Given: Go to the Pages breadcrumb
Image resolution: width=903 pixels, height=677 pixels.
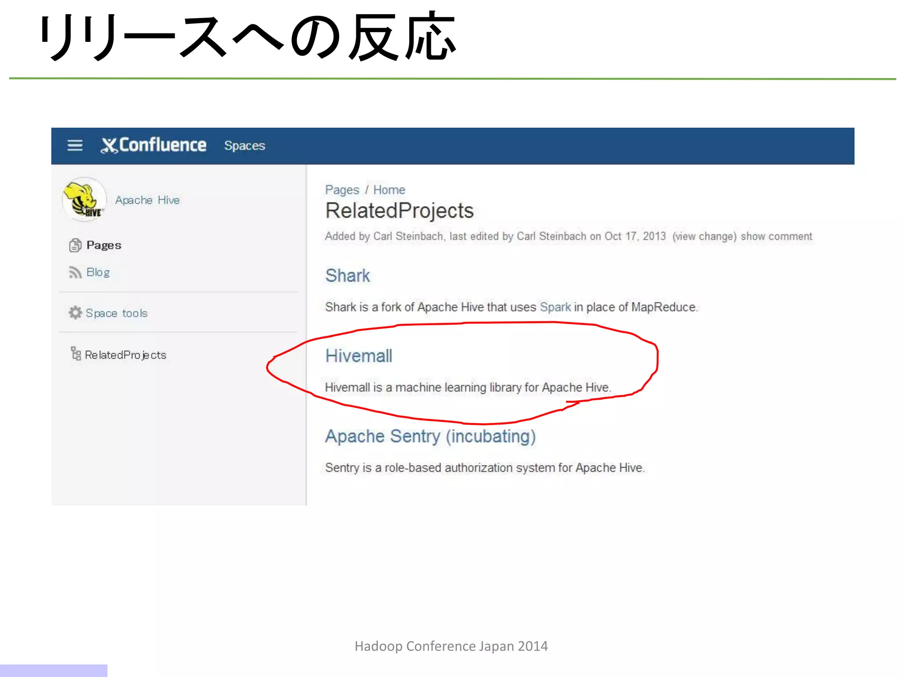Looking at the screenshot, I should click(342, 190).
